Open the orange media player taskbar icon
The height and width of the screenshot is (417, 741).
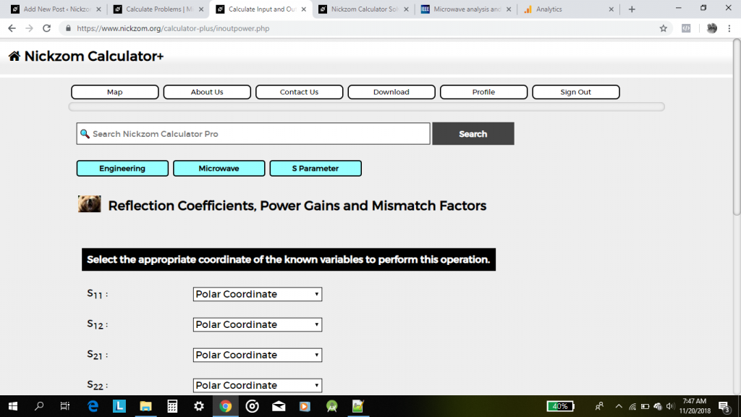(x=305, y=406)
